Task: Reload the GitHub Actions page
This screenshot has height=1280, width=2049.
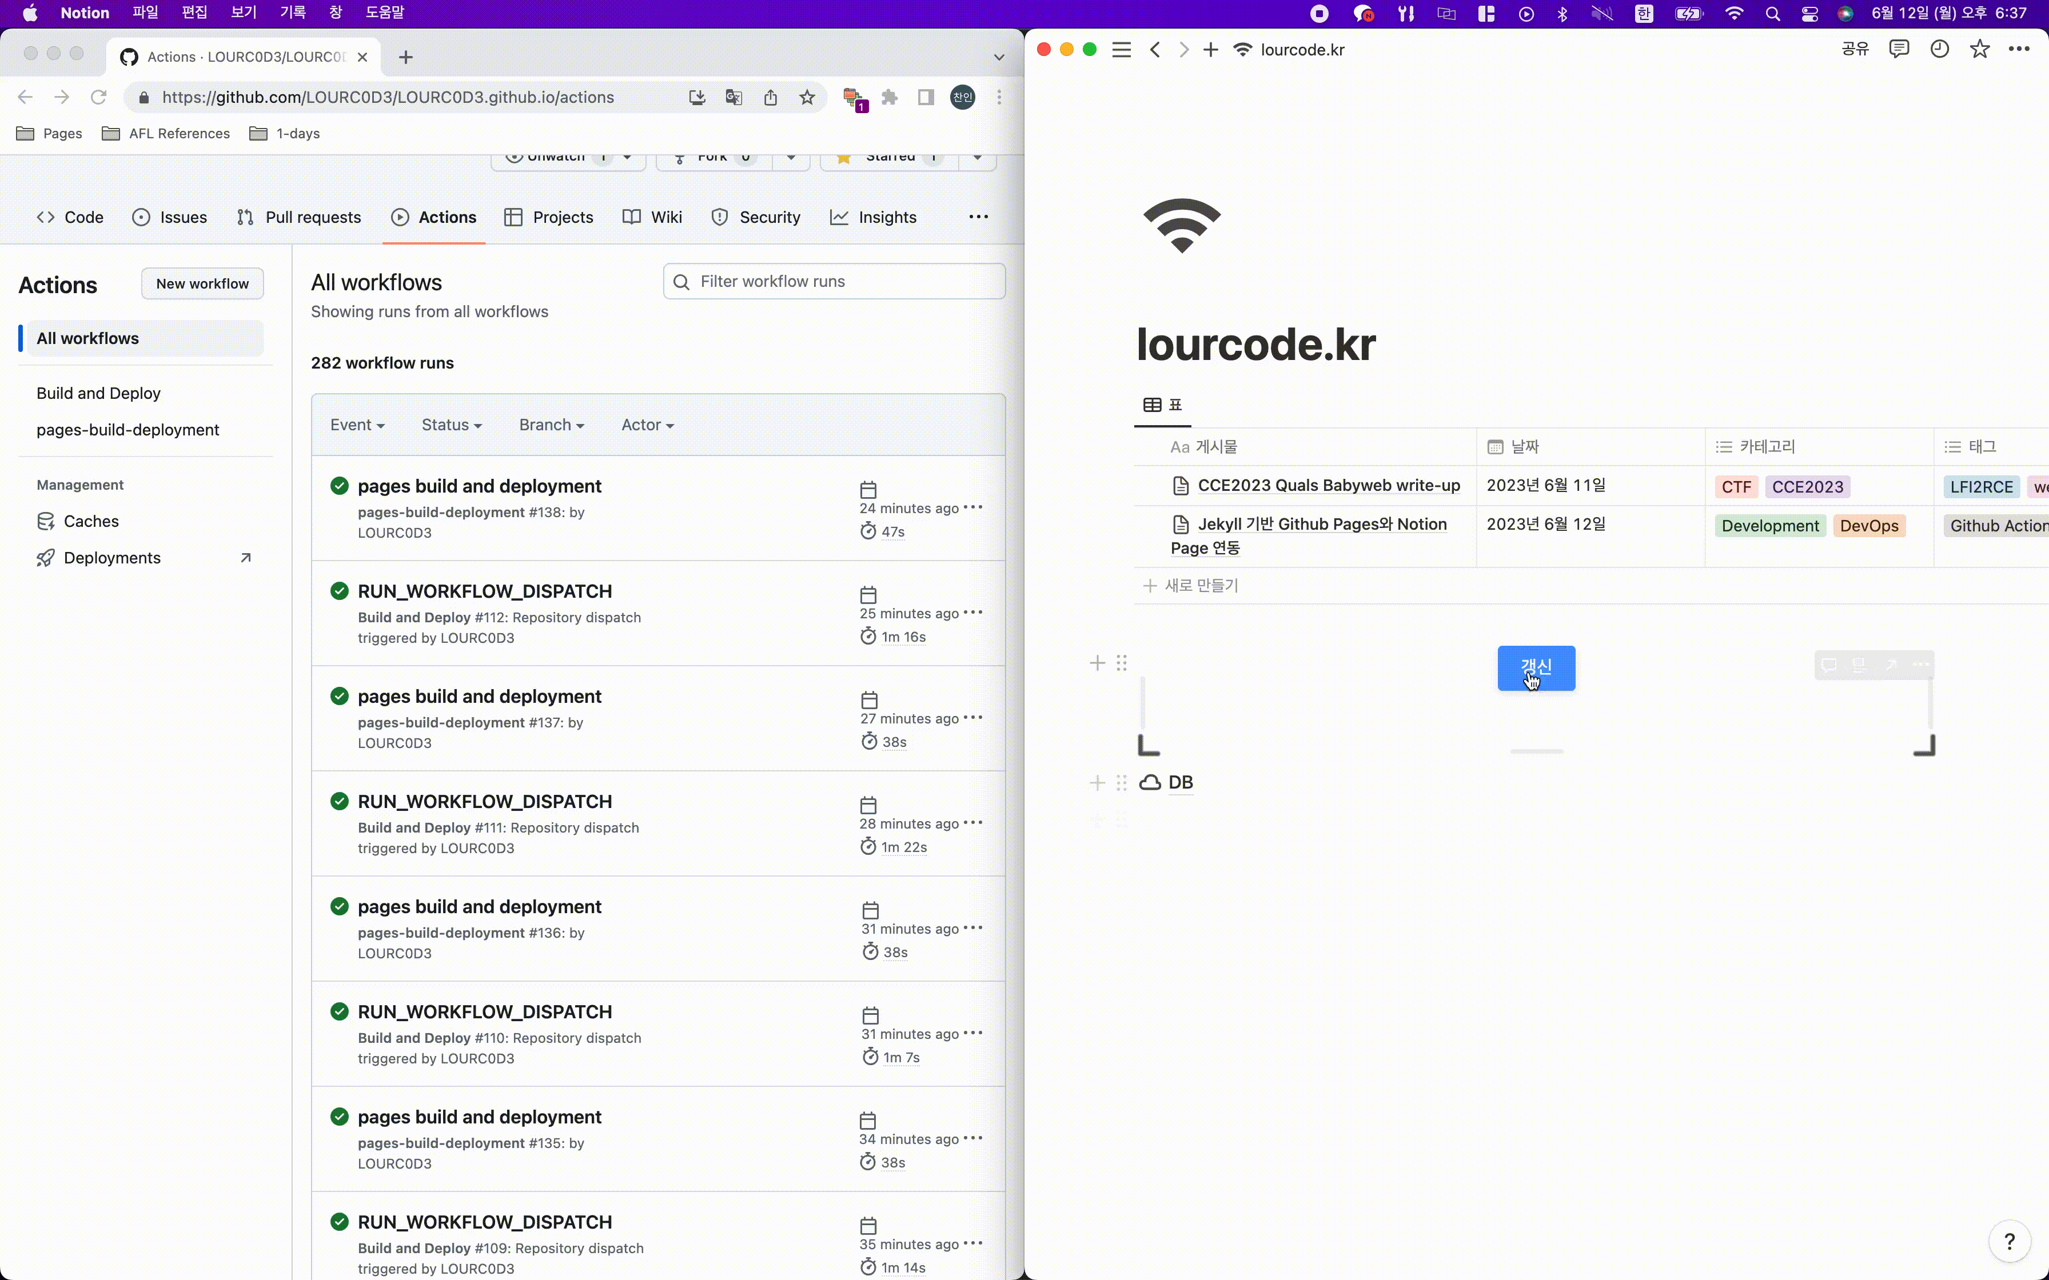Action: point(98,97)
